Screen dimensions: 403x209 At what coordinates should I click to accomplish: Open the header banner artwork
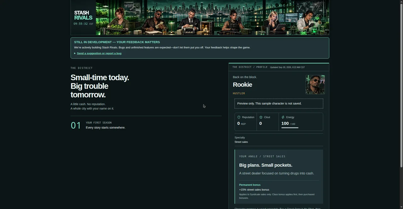coord(213,17)
